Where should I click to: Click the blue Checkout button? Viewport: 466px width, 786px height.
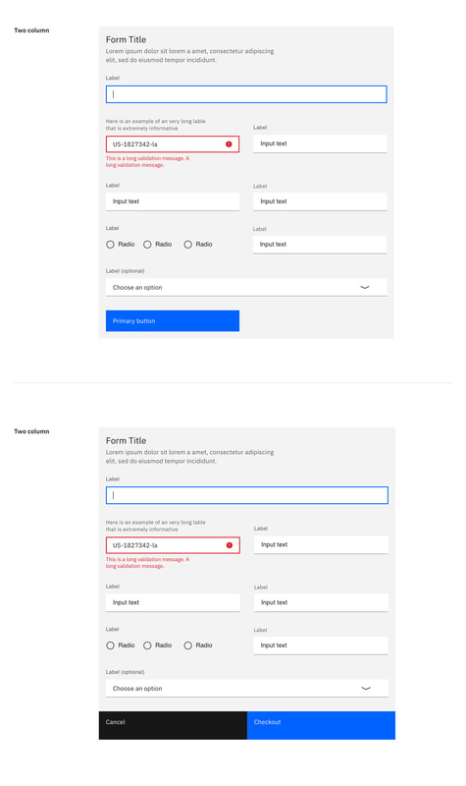click(x=321, y=725)
